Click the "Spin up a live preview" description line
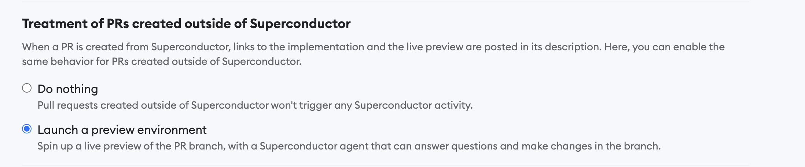This screenshot has width=805, height=167. click(x=349, y=146)
